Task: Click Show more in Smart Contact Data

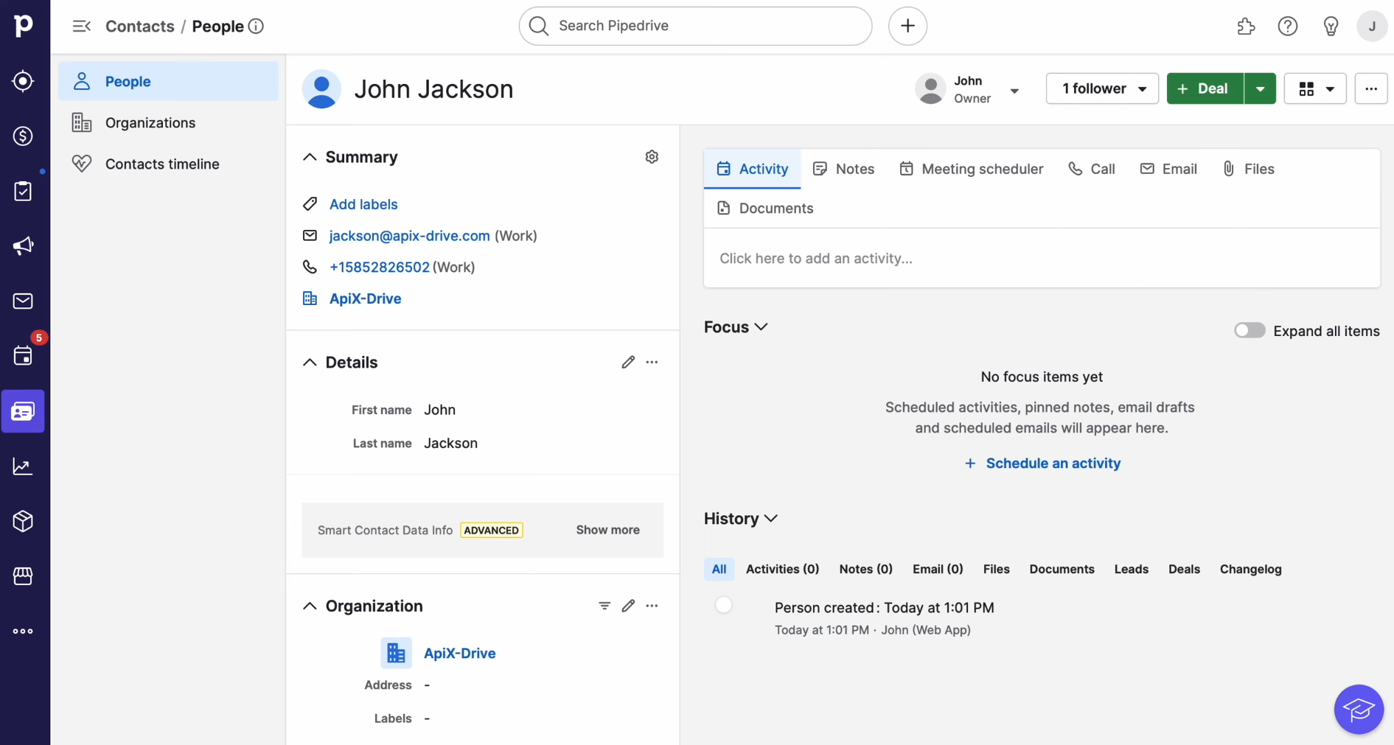Action: click(607, 530)
